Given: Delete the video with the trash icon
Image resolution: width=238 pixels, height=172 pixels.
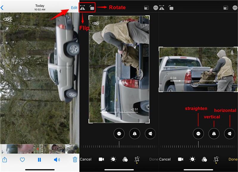Looking at the screenshot, I should [75, 160].
